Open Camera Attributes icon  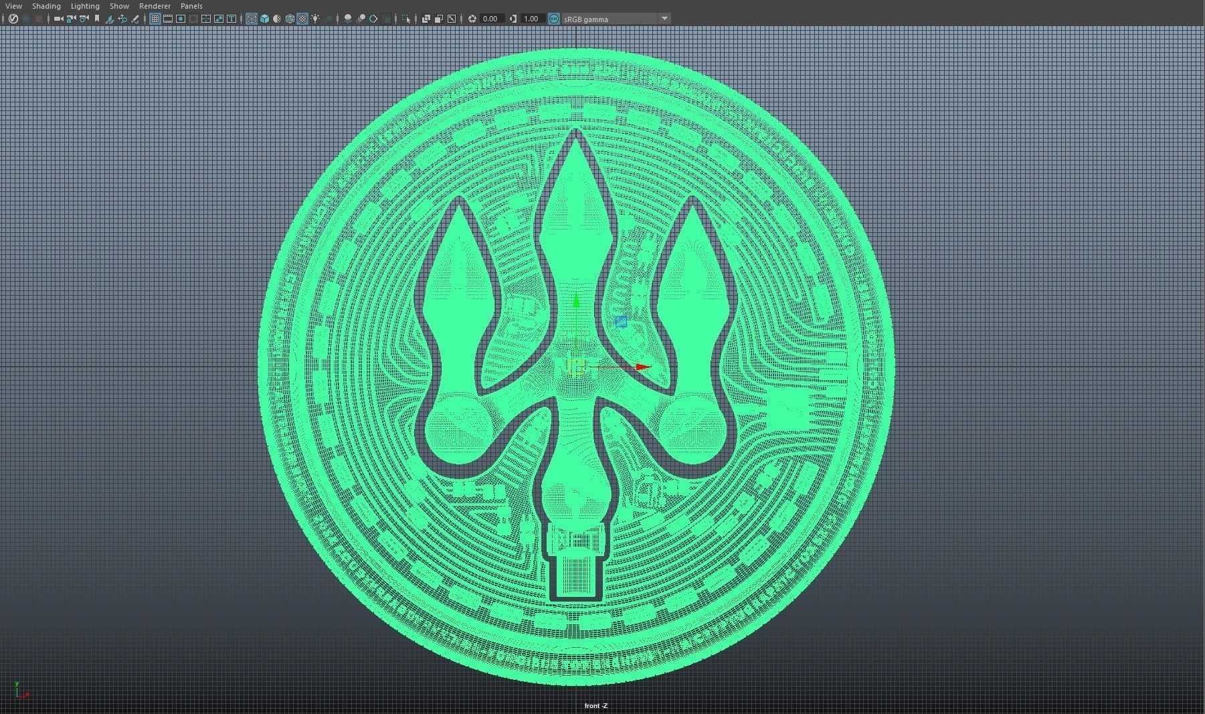pos(84,19)
